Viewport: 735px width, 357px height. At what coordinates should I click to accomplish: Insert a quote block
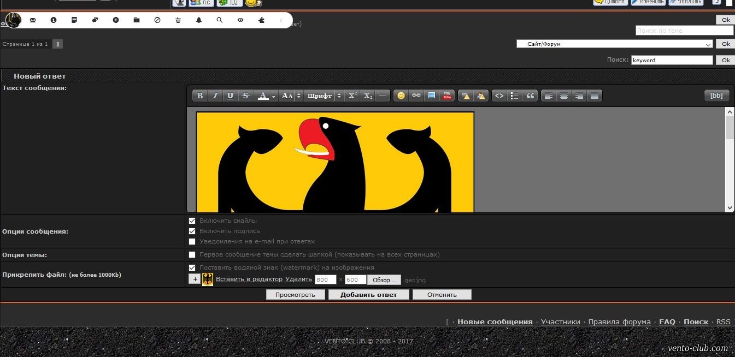point(530,96)
